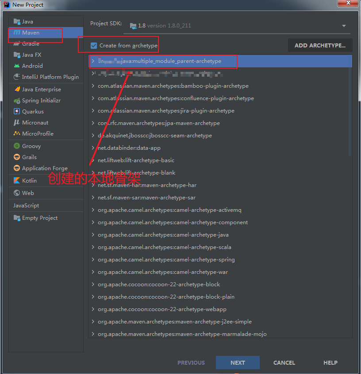Select cocoon-22-archetype-block-plain row
Screen dimensions: 361x374
(220, 297)
